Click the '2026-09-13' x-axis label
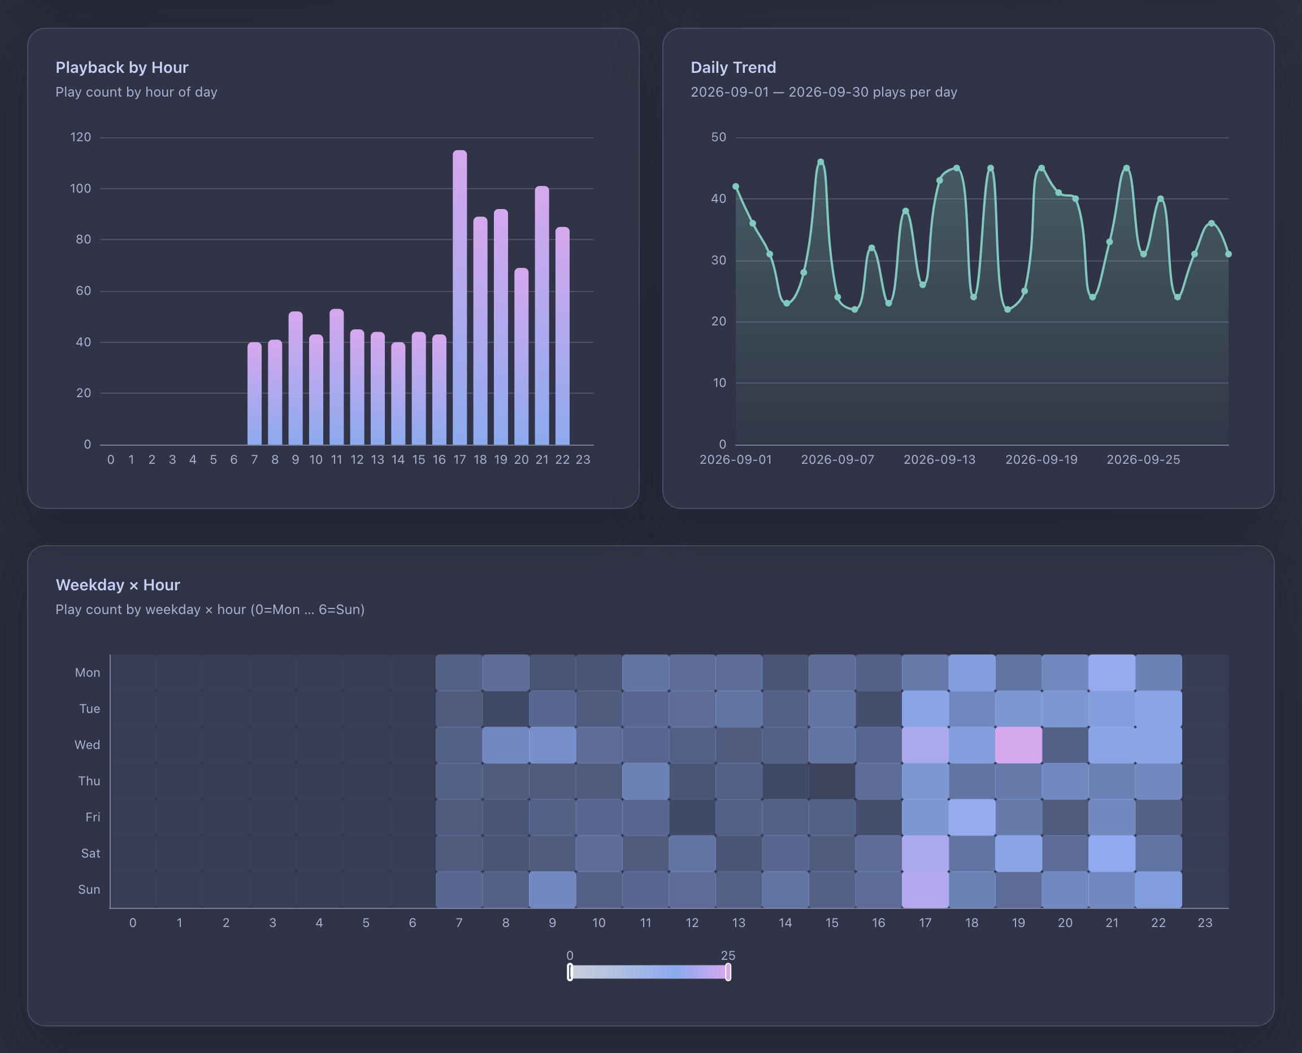 tap(940, 460)
